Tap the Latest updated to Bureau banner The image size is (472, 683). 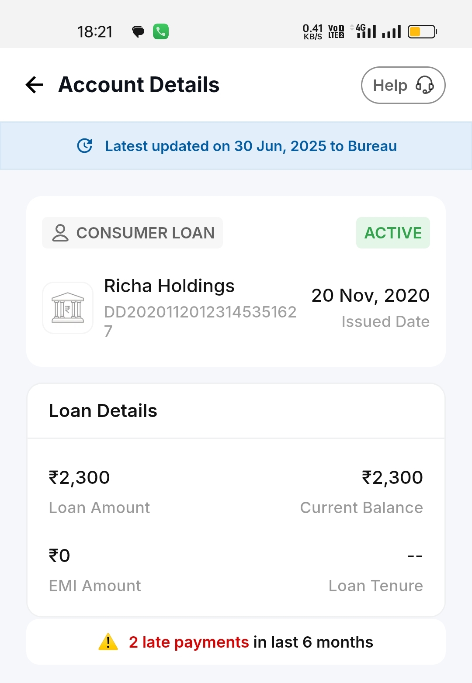[250, 146]
